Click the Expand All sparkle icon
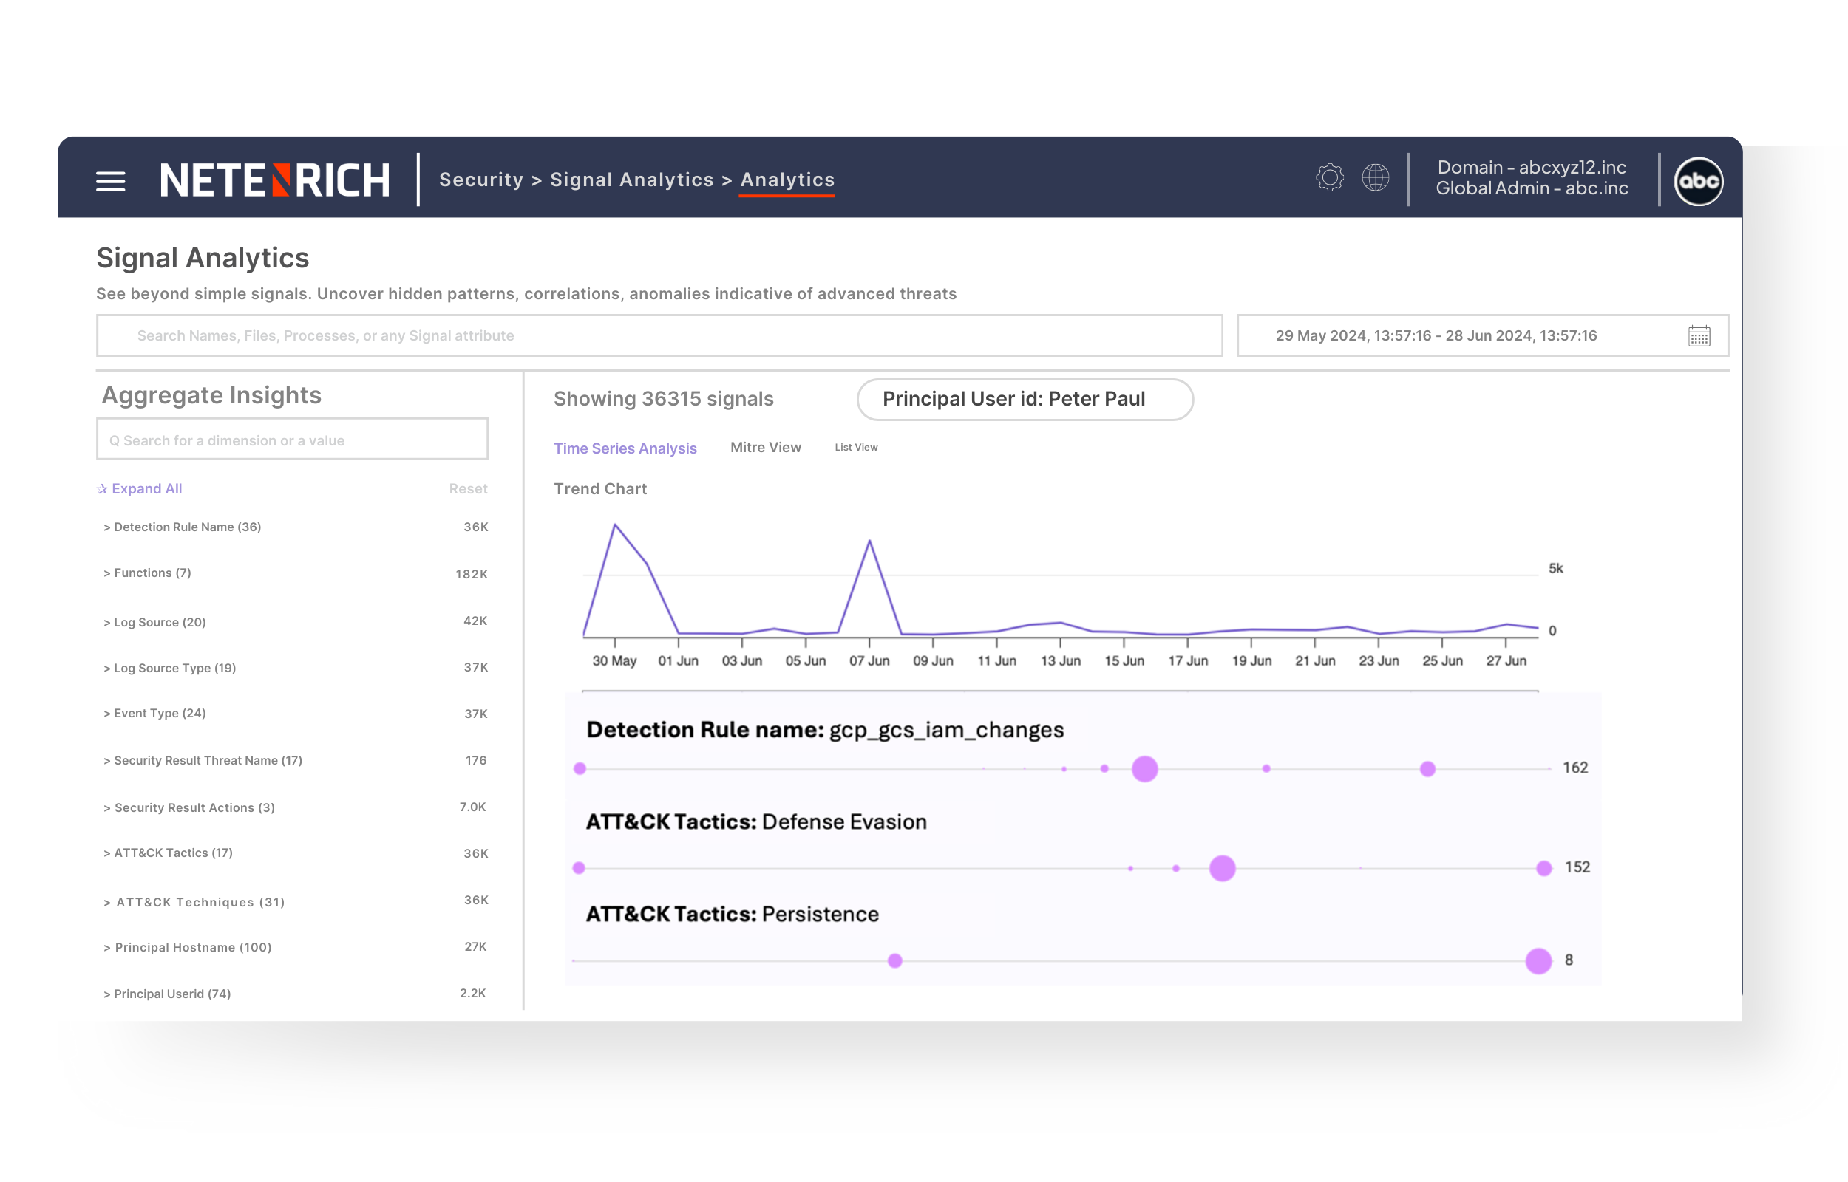Viewport: 1848px width, 1182px height. (x=101, y=488)
